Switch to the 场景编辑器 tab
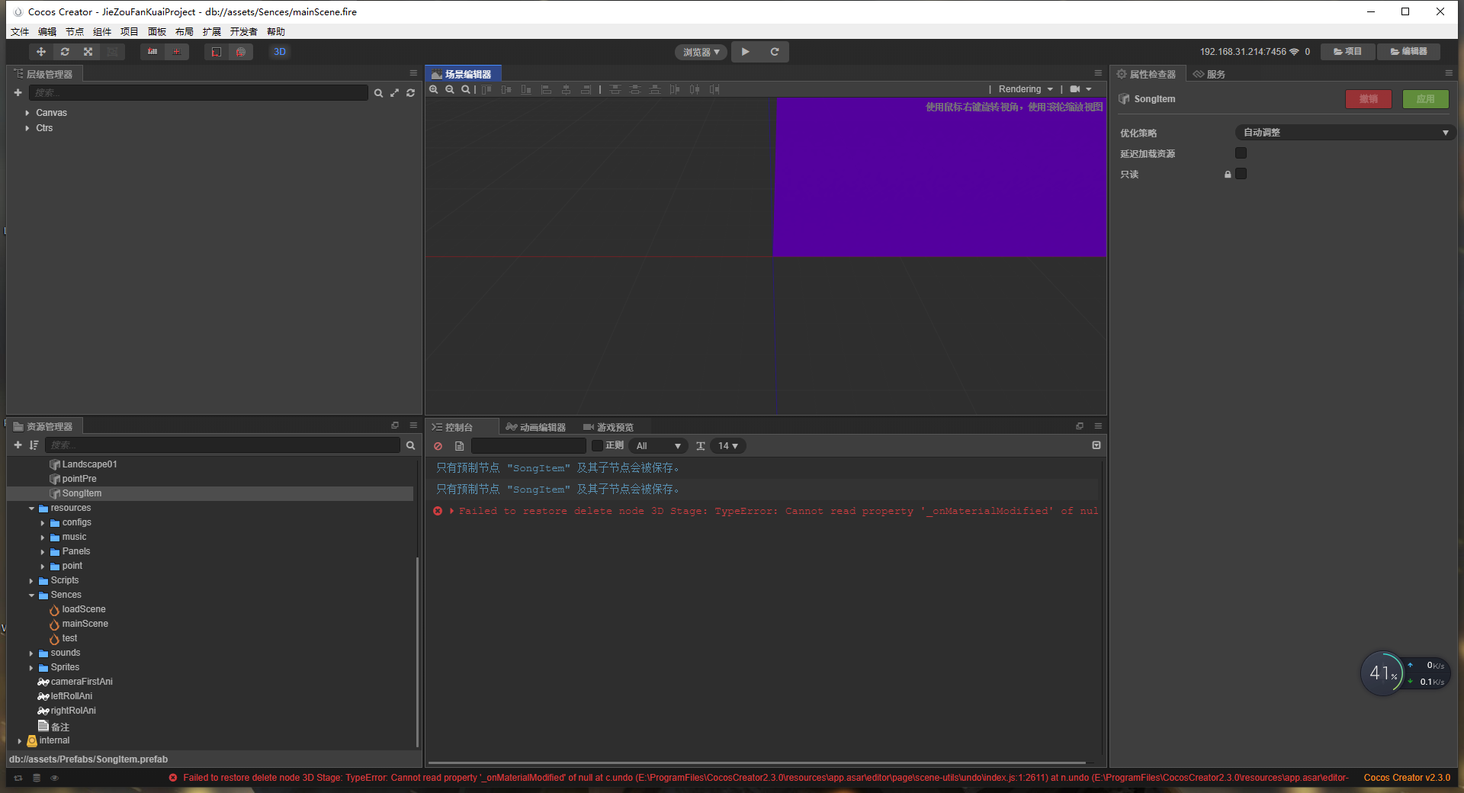This screenshot has width=1464, height=793. click(462, 74)
